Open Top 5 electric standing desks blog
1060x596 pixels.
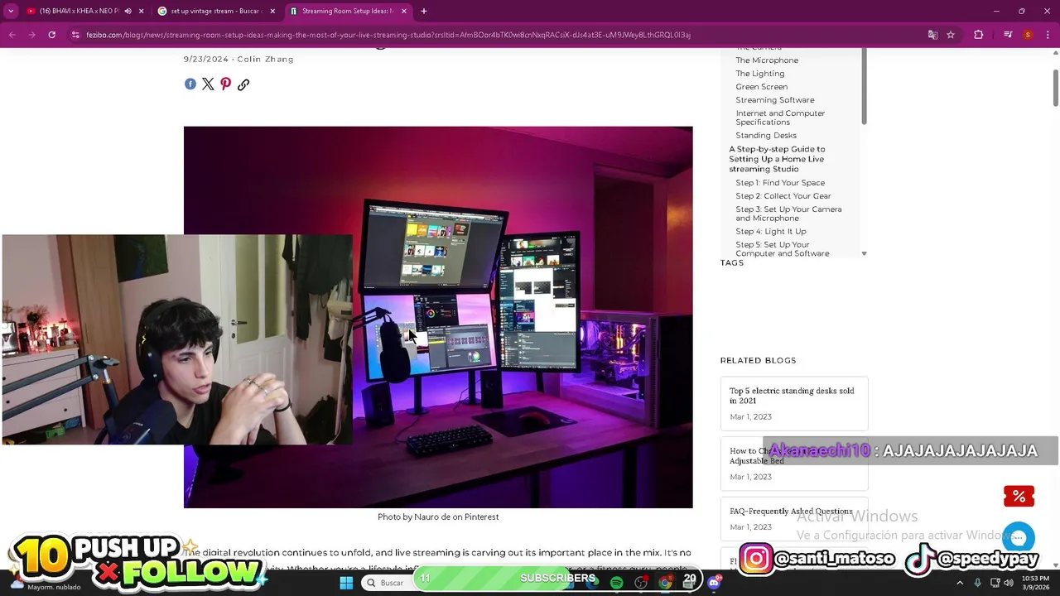point(794,403)
